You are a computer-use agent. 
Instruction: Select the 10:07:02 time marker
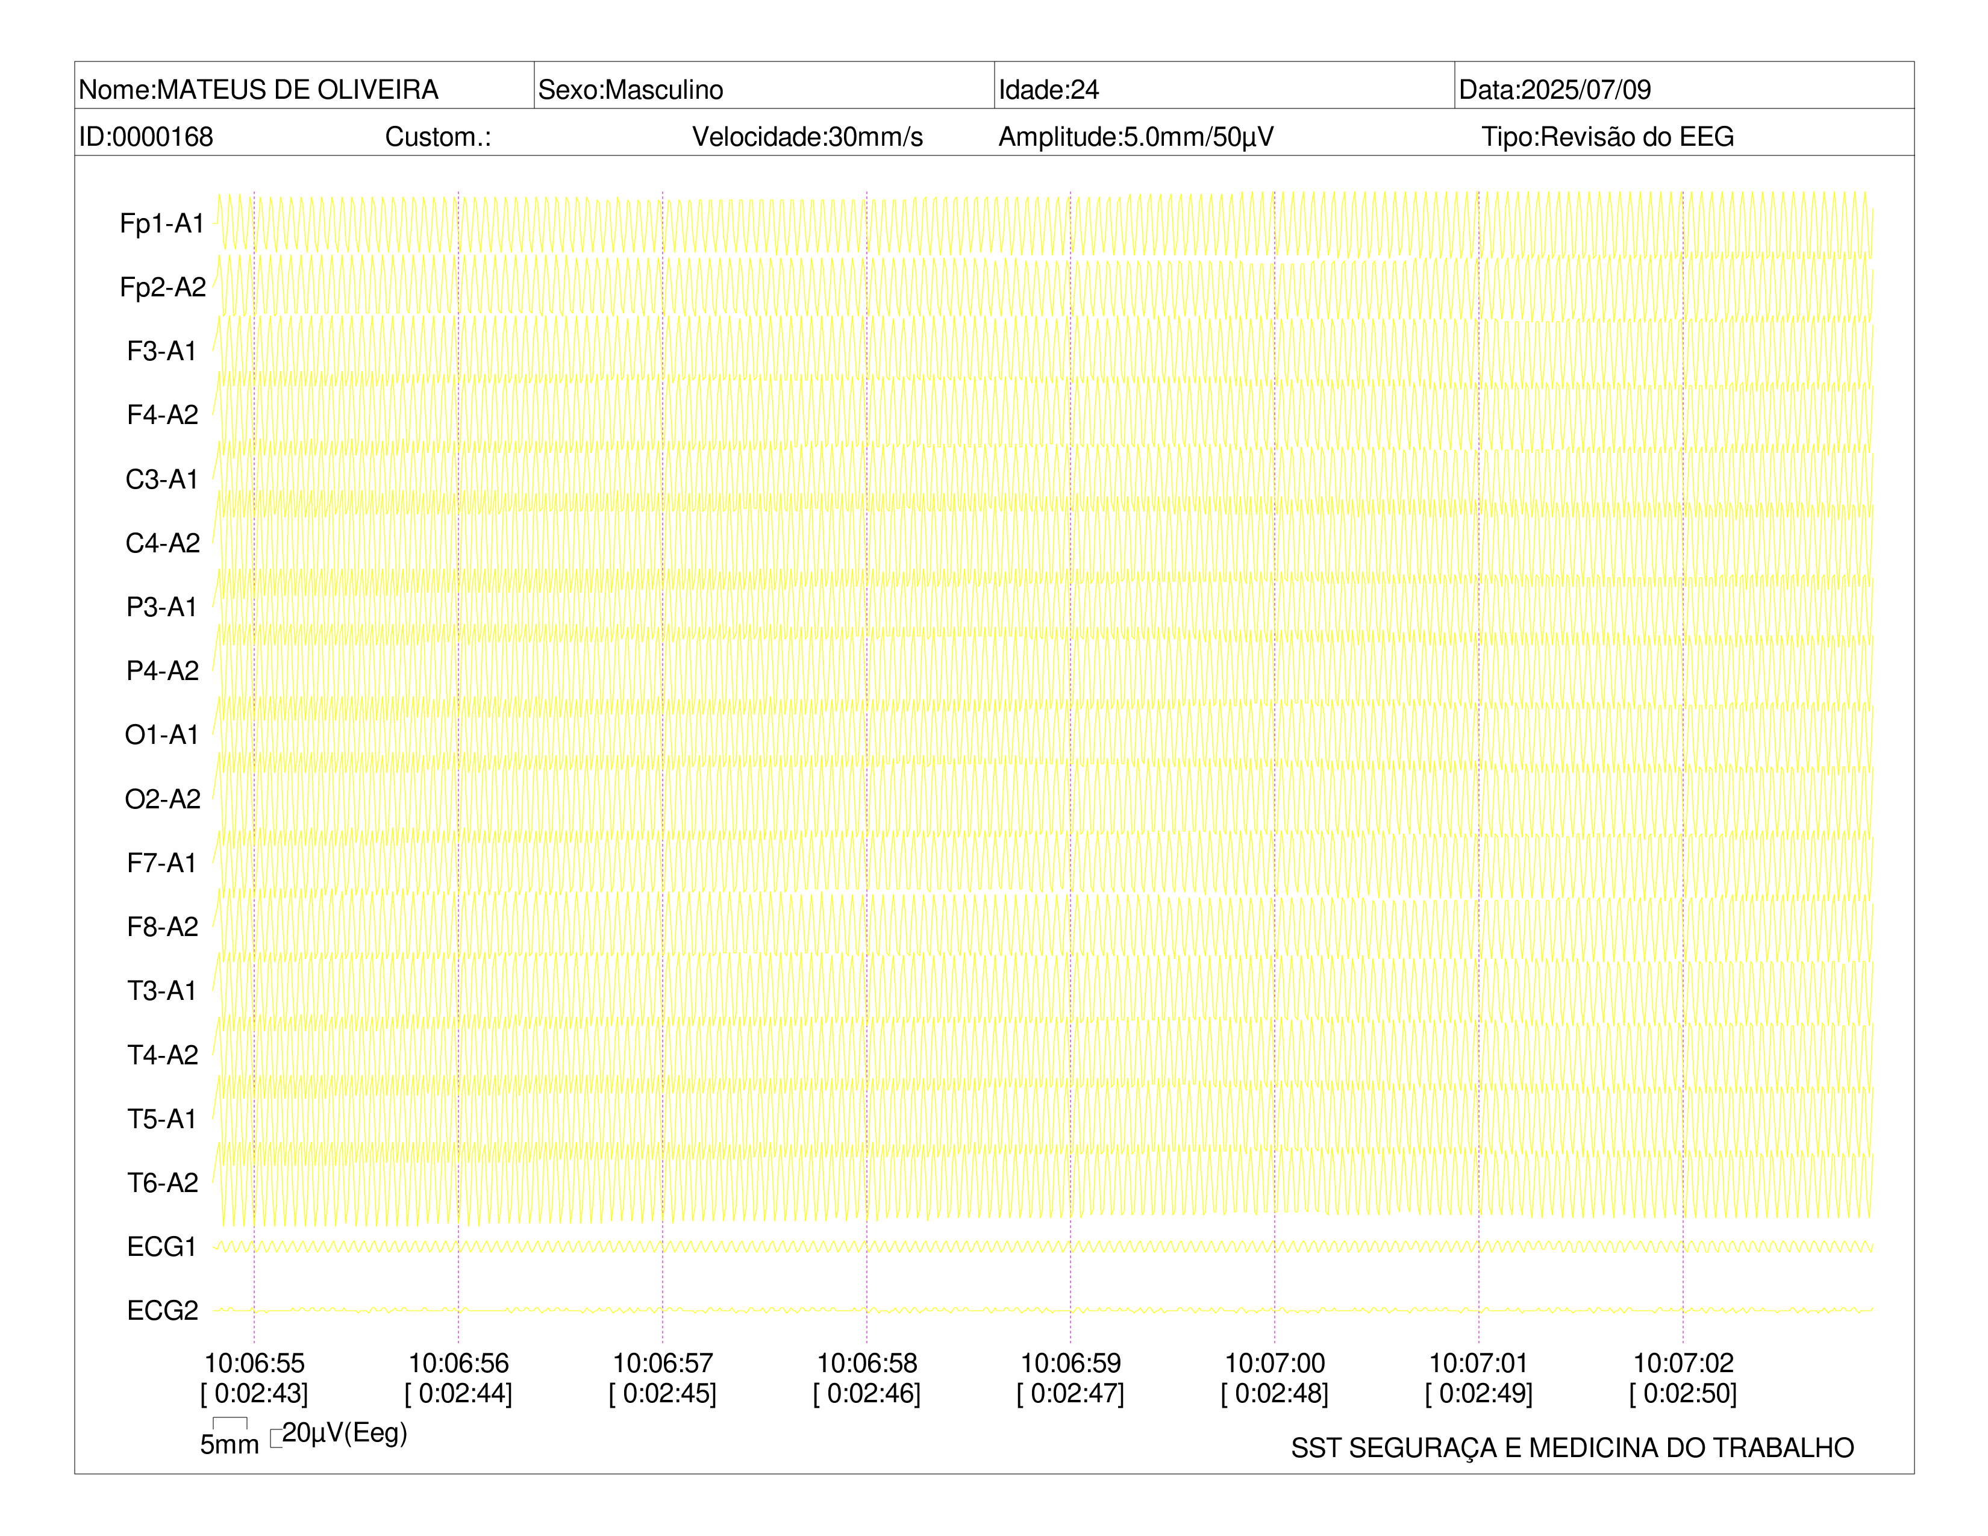tap(1683, 1363)
